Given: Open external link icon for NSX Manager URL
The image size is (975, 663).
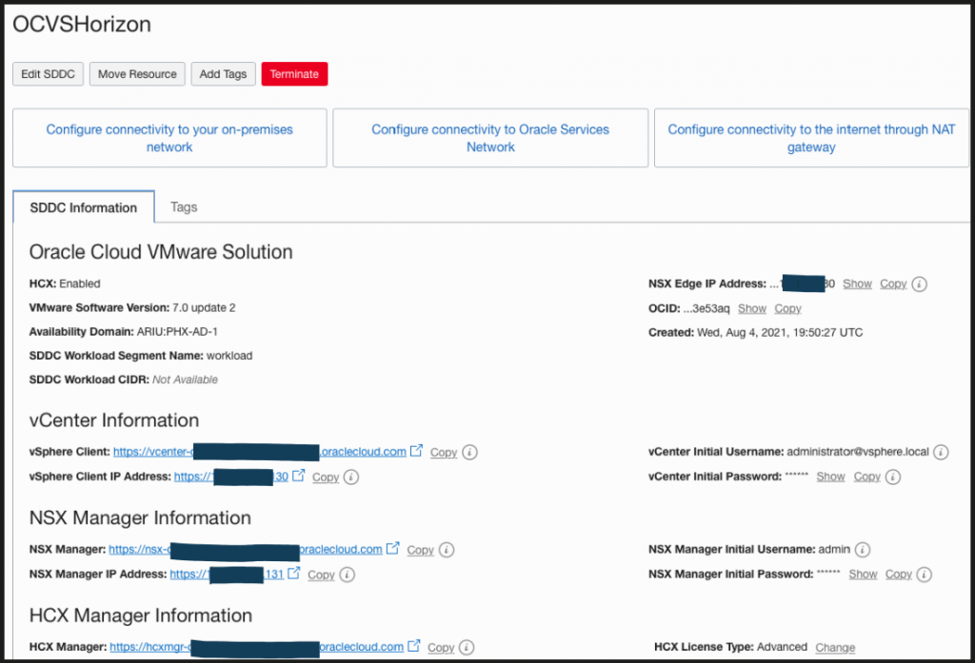Looking at the screenshot, I should click(392, 549).
